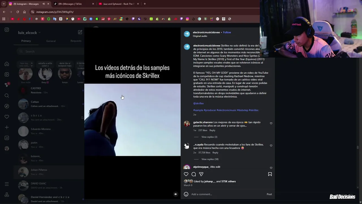
Task: Reply to the _.n.ayala comment
Action: 215,153
